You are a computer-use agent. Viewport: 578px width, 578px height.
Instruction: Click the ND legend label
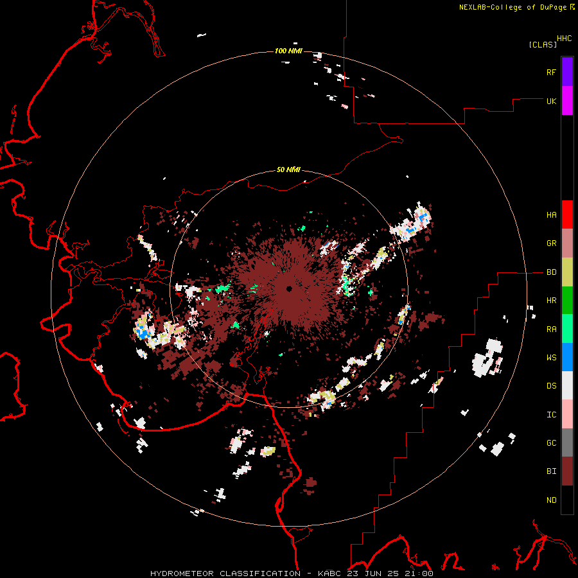tap(551, 500)
